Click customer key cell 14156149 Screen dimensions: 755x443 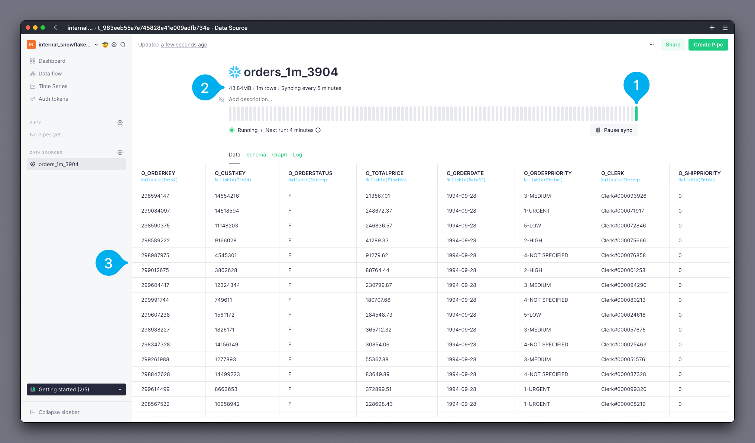[242, 345]
